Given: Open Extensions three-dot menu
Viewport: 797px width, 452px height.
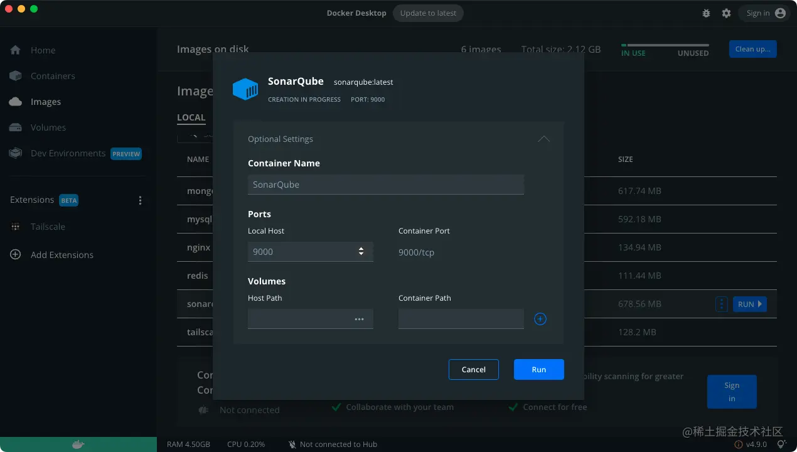Looking at the screenshot, I should pos(140,200).
